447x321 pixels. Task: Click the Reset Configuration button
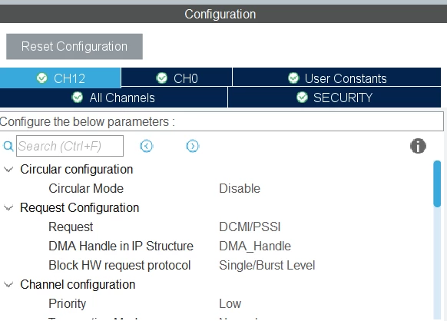pyautogui.click(x=74, y=47)
